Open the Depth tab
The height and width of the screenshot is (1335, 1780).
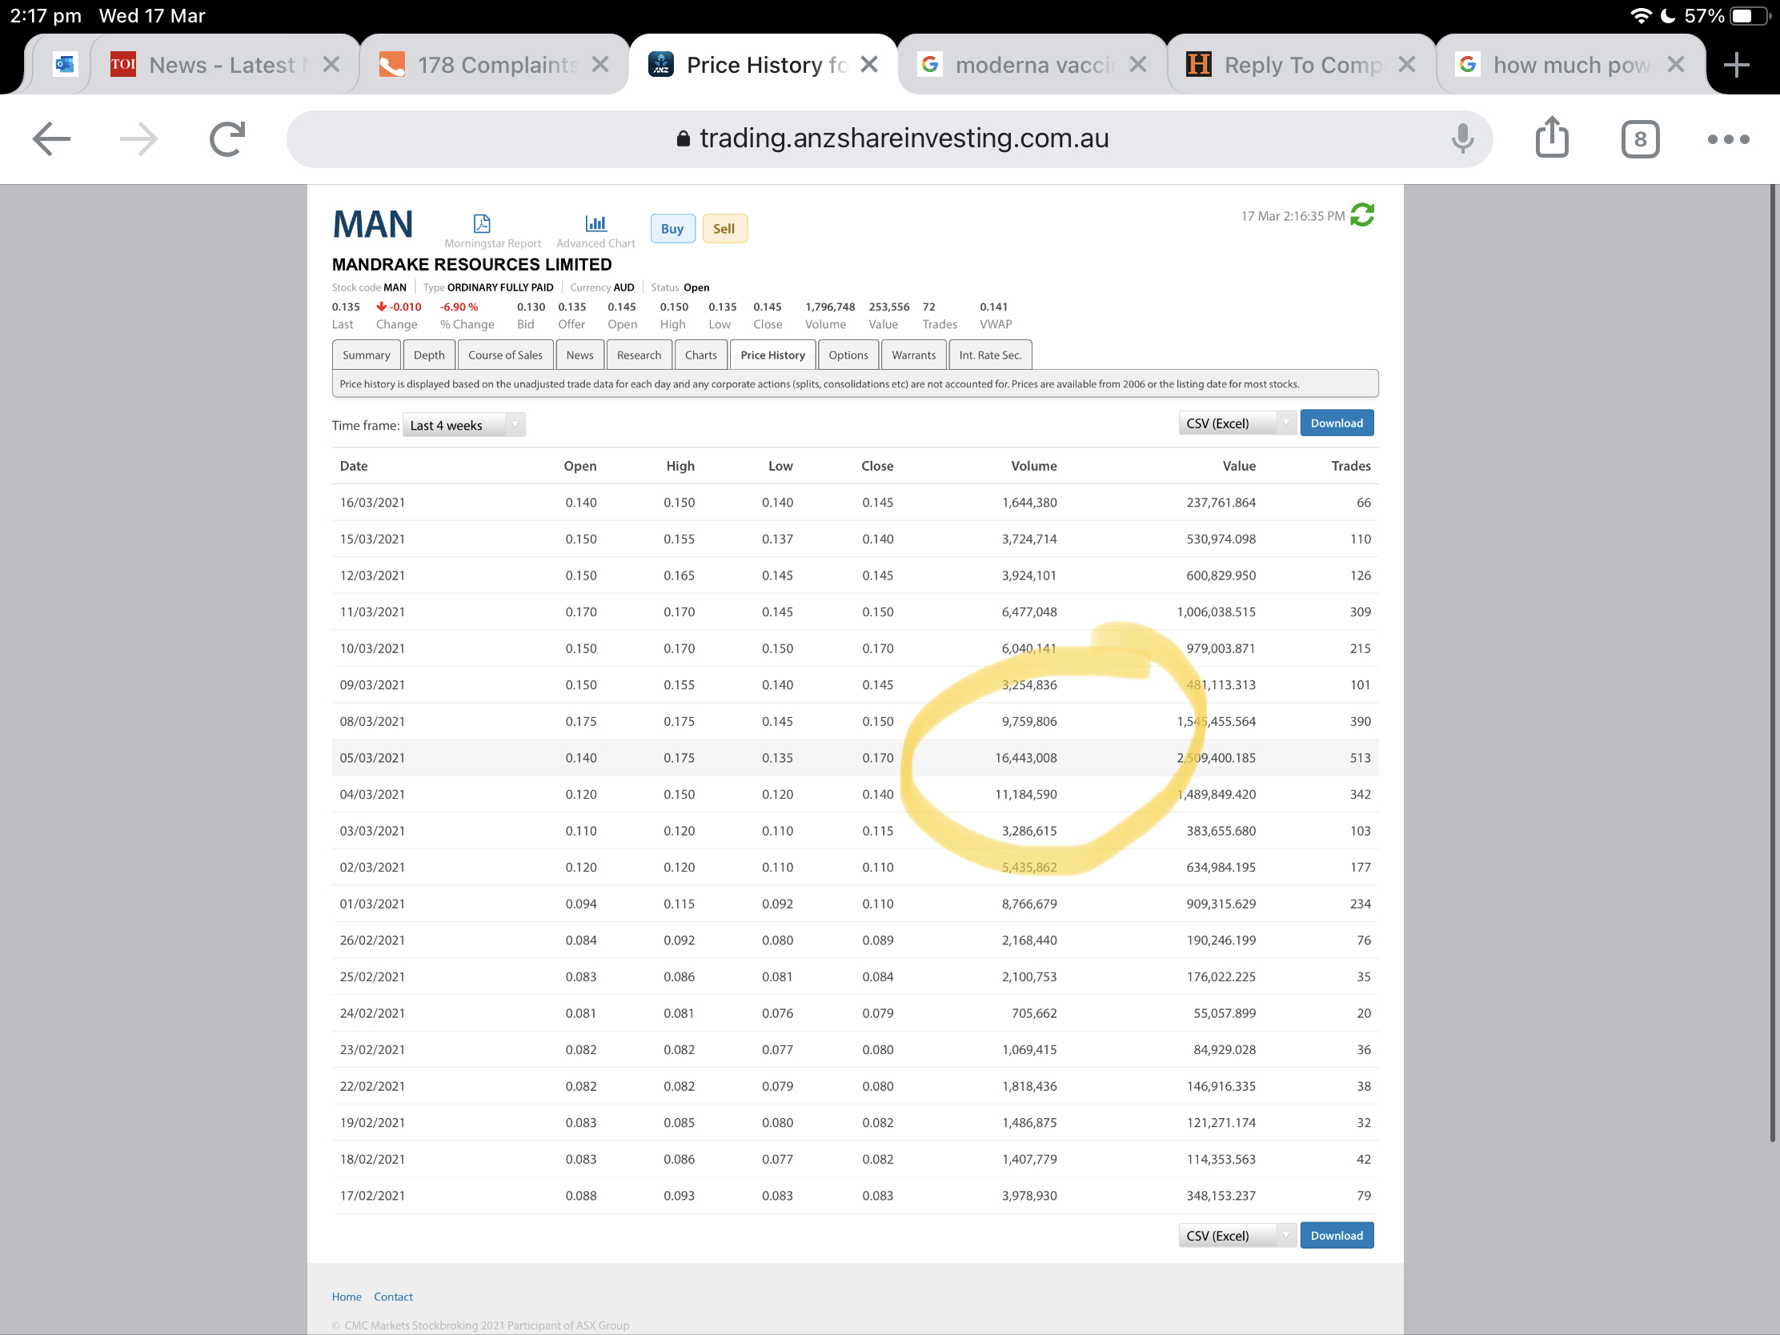pyautogui.click(x=429, y=355)
